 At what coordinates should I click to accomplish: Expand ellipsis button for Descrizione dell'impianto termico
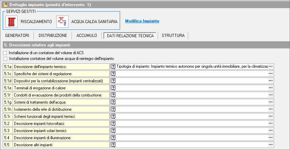click(x=271, y=67)
